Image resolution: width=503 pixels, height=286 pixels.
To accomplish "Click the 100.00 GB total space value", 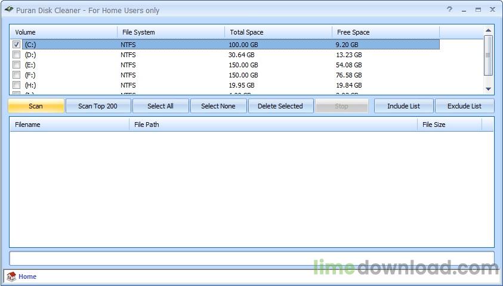I will click(x=243, y=45).
